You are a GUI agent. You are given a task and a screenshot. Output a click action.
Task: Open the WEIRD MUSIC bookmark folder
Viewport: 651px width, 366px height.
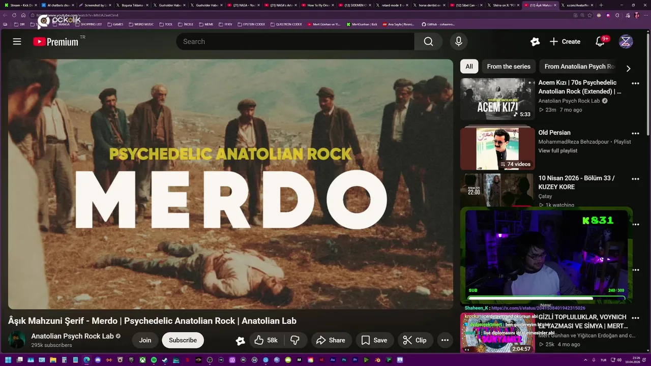click(x=141, y=24)
